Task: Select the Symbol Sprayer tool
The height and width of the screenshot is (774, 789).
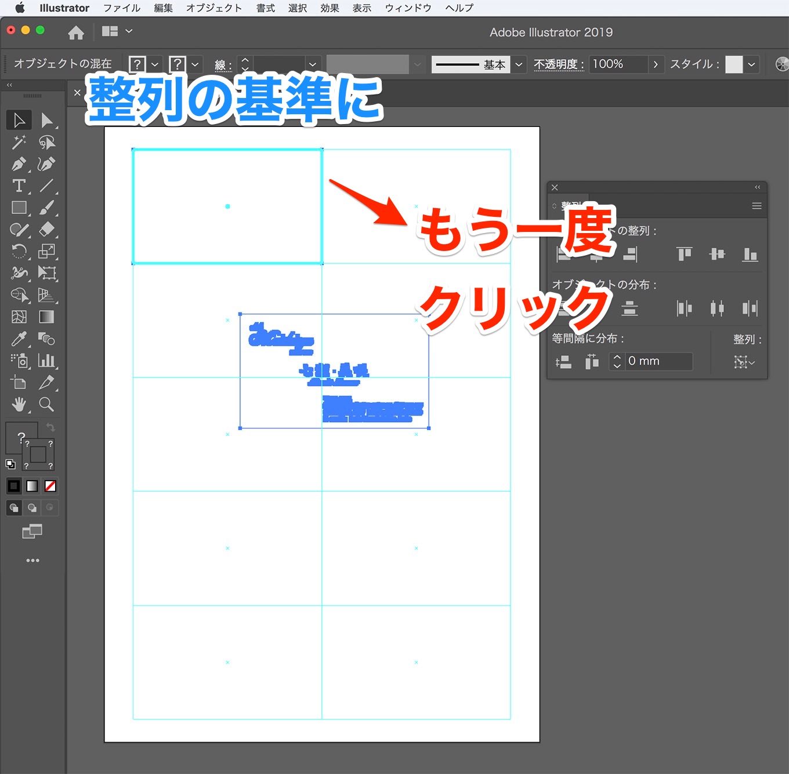Action: point(19,361)
